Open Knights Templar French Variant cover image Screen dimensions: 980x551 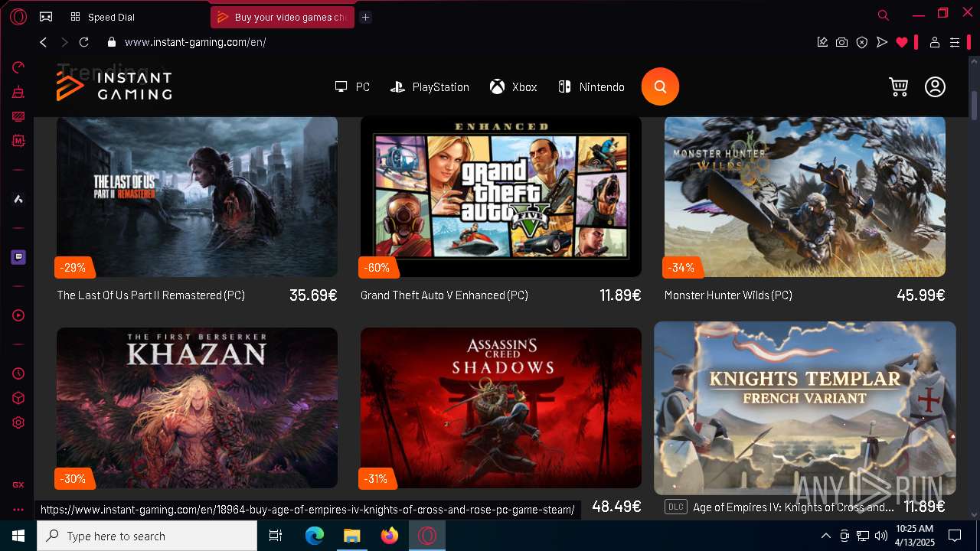click(805, 408)
